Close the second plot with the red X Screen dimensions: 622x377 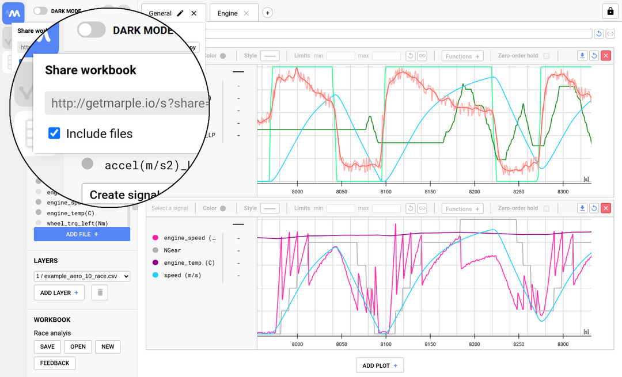(605, 208)
